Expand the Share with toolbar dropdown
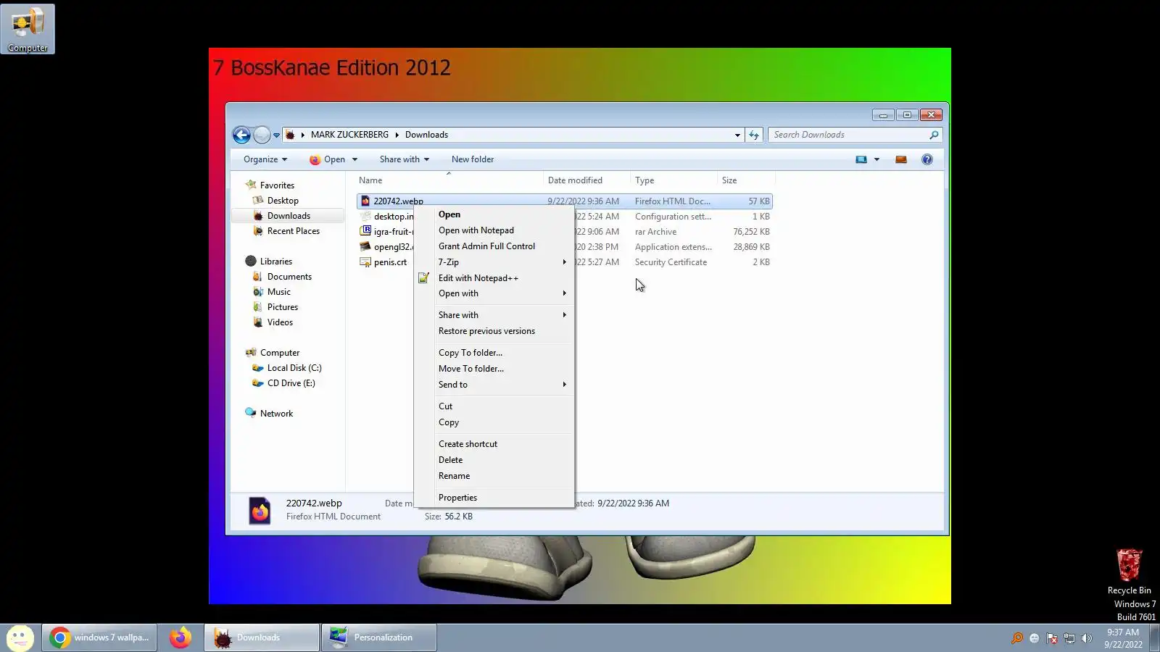This screenshot has height=652, width=1160. pyautogui.click(x=405, y=159)
